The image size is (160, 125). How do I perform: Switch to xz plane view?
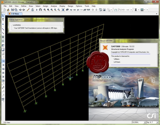coord(75,10)
